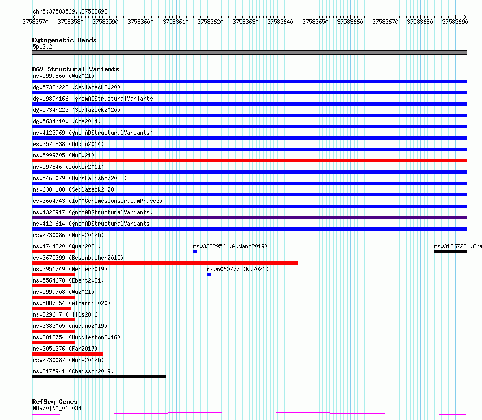The width and height of the screenshot is (482, 420).
Task: Open esv3604743 (1000GenomesConsortiumPhase3) entry
Action: (97, 201)
